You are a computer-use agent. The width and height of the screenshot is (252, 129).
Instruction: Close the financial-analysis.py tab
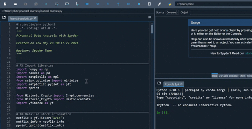[x=35, y=18]
